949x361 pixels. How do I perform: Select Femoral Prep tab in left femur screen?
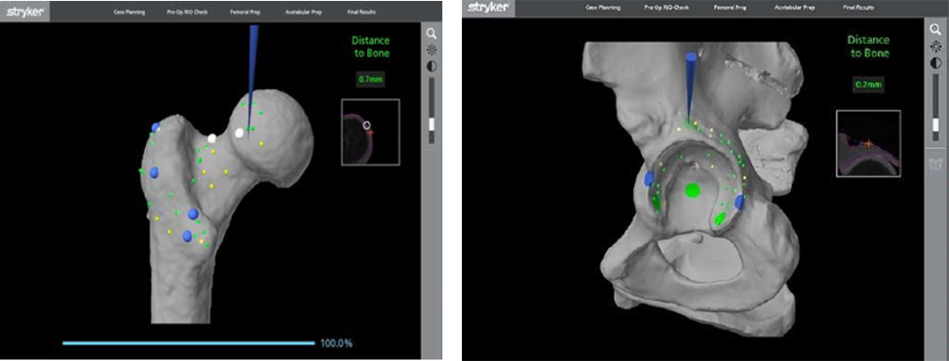(246, 12)
